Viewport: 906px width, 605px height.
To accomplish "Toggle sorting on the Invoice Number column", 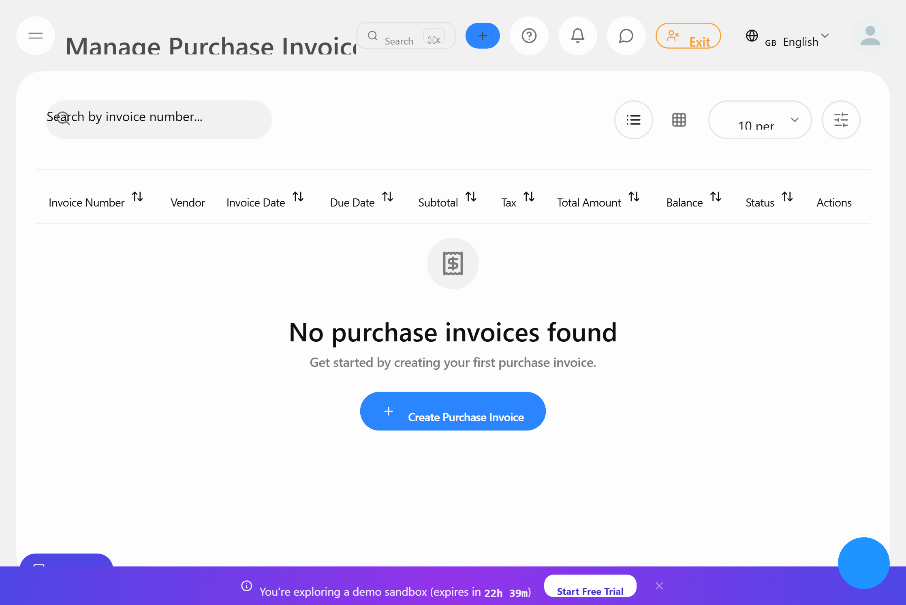I will click(x=138, y=198).
